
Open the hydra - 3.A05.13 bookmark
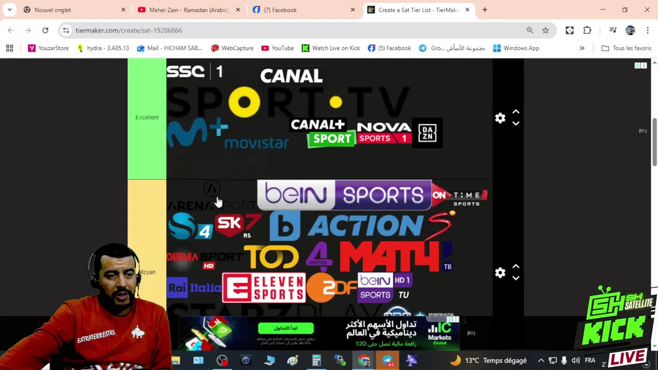click(102, 48)
